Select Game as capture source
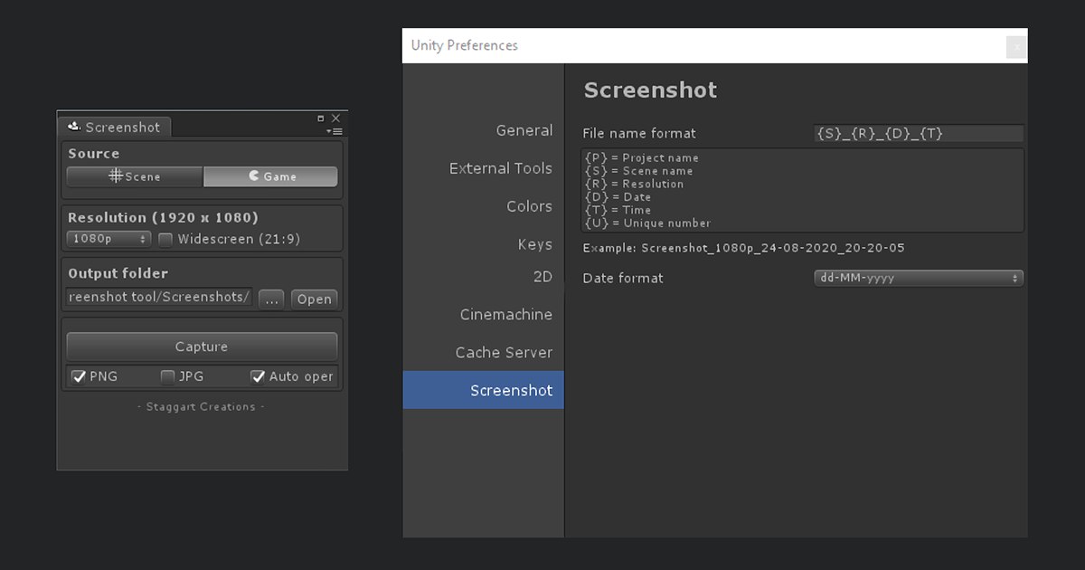 270,176
